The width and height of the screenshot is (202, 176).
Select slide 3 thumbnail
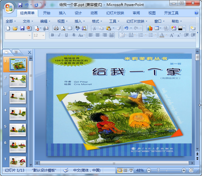(18, 97)
